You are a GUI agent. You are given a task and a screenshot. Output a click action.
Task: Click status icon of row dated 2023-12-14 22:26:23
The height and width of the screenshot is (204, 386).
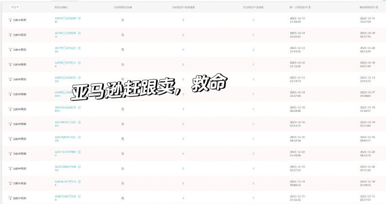coord(10,35)
